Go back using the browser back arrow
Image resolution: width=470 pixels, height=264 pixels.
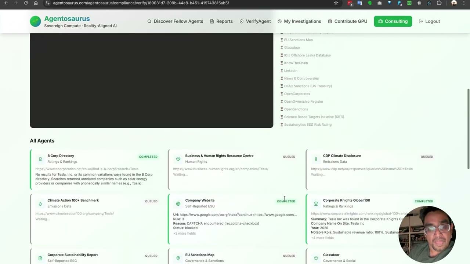6,3
